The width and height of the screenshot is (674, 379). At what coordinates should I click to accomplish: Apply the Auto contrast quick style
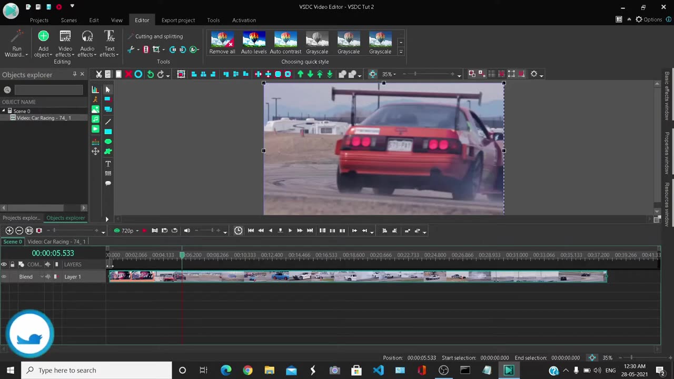(285, 43)
